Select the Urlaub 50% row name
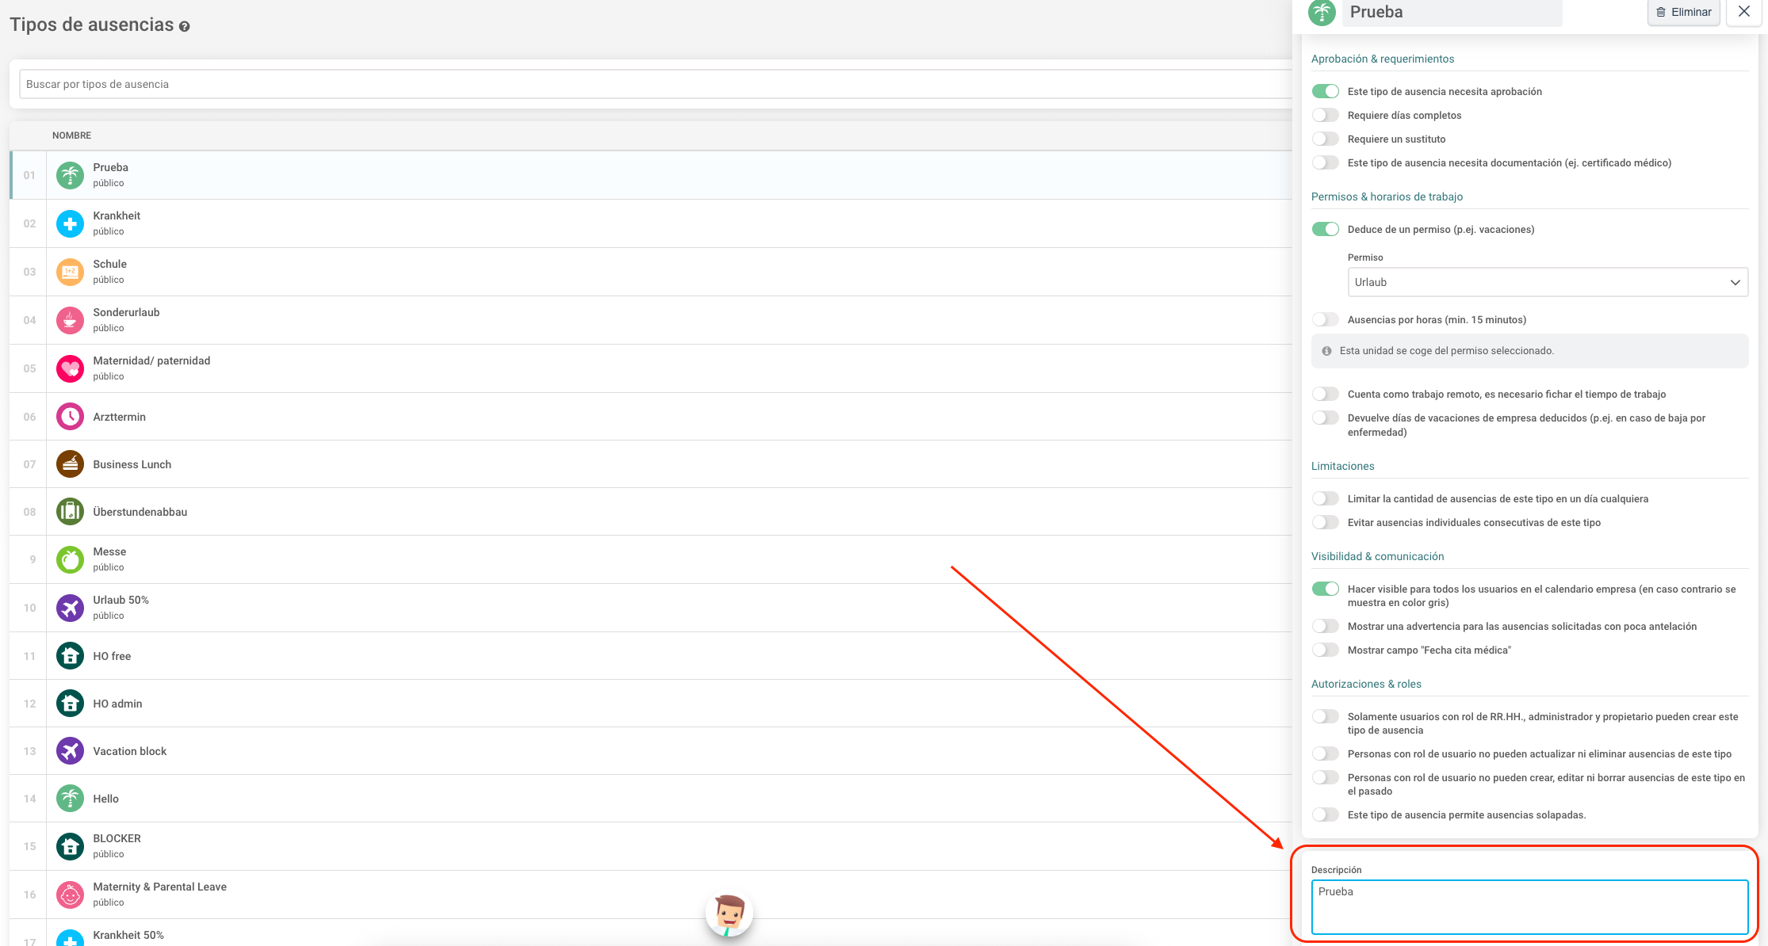This screenshot has width=1768, height=946. tap(121, 601)
